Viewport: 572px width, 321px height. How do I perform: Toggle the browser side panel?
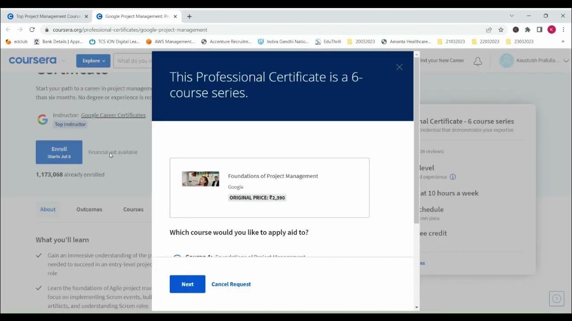(539, 29)
